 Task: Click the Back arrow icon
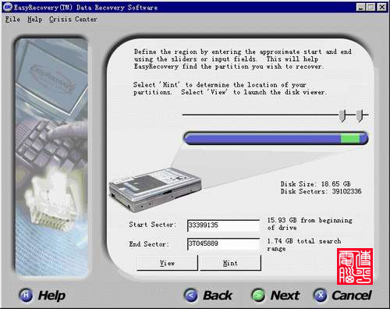point(191,295)
